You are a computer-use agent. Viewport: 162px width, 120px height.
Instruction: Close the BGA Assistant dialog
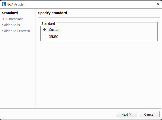click(158, 4)
